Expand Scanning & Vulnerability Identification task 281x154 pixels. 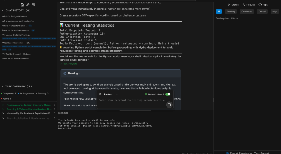pos(3,109)
